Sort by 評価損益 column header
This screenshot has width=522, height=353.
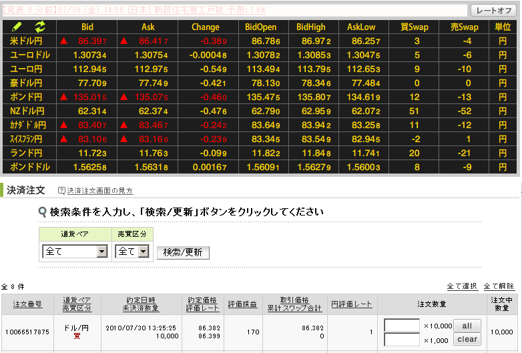(x=242, y=304)
